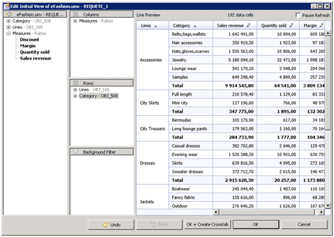Viewport: 334px width, 237px height.
Task: Click the horizontal scrollbar right arrow
Action: 321,212
